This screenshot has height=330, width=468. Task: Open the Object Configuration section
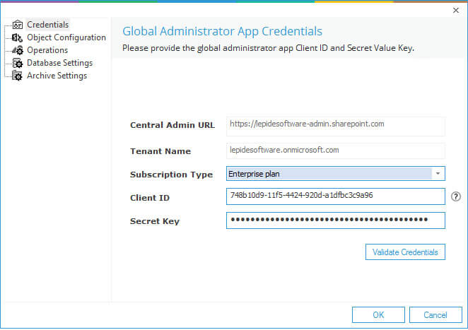pyautogui.click(x=66, y=37)
